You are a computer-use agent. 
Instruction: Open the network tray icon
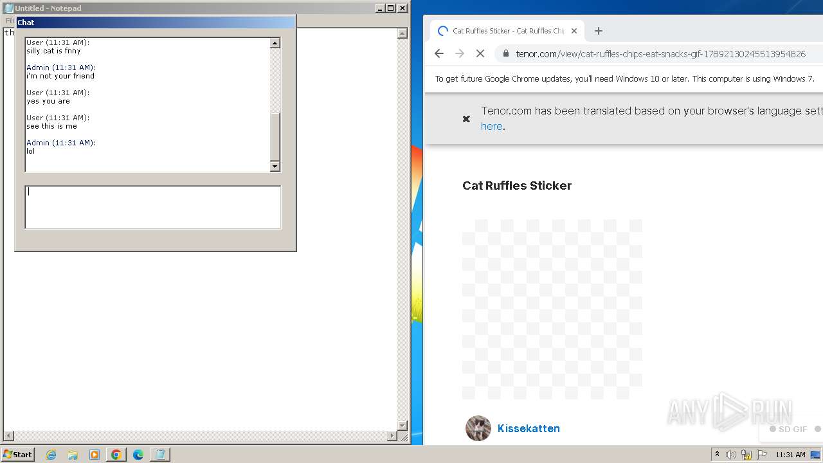coord(746,455)
